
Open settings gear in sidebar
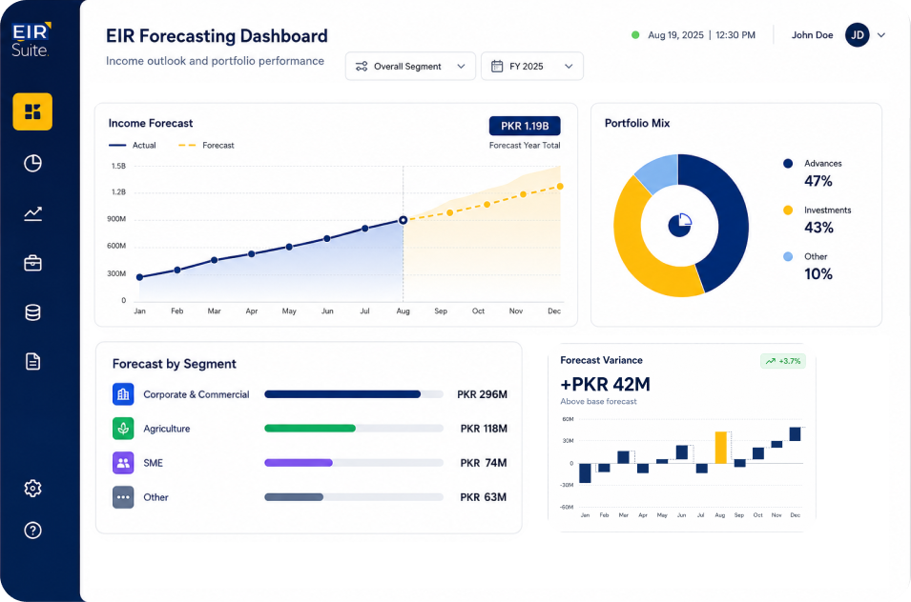pyautogui.click(x=32, y=489)
